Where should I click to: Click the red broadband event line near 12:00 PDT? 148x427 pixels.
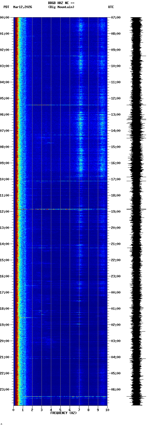click(62, 209)
